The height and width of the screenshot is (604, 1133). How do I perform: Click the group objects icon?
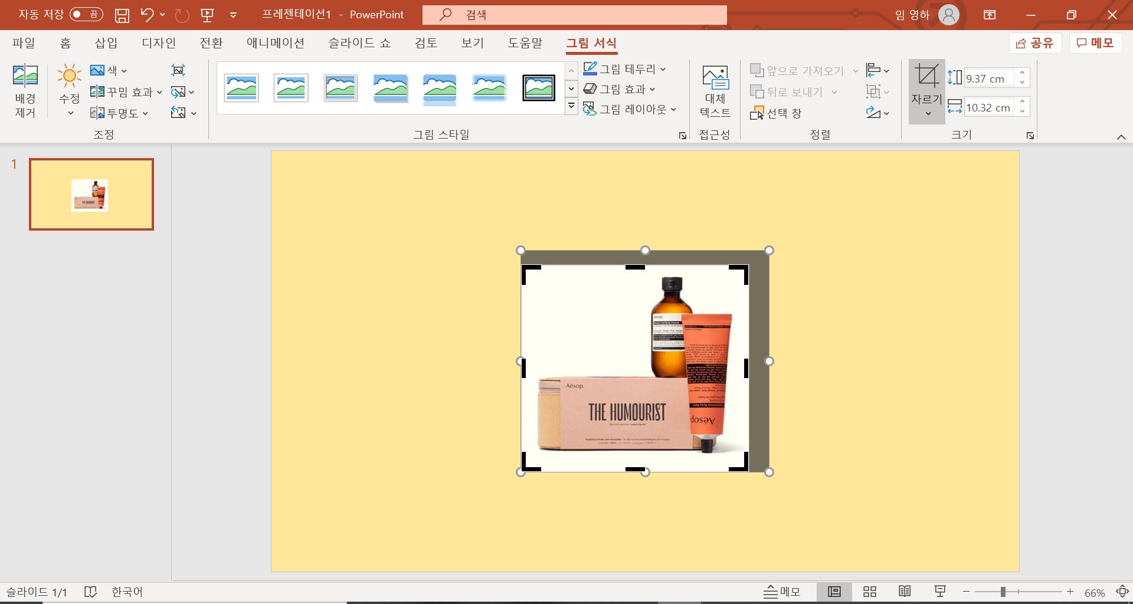[x=873, y=91]
